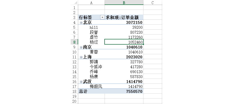Select the 上海 label cell
This screenshot has height=104, width=233.
91,57
